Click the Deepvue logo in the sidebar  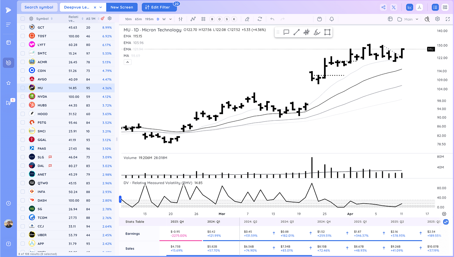pos(8,10)
